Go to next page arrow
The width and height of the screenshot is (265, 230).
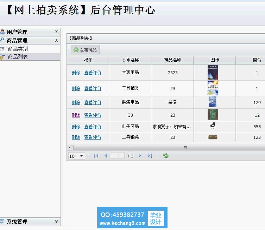click(x=140, y=156)
